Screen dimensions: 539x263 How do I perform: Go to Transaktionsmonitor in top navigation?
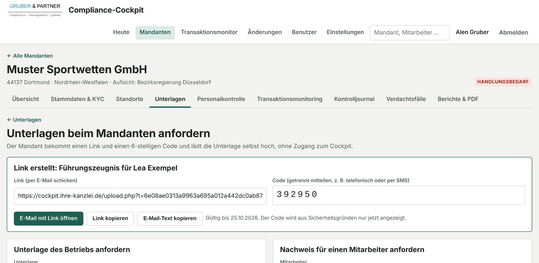tap(209, 32)
